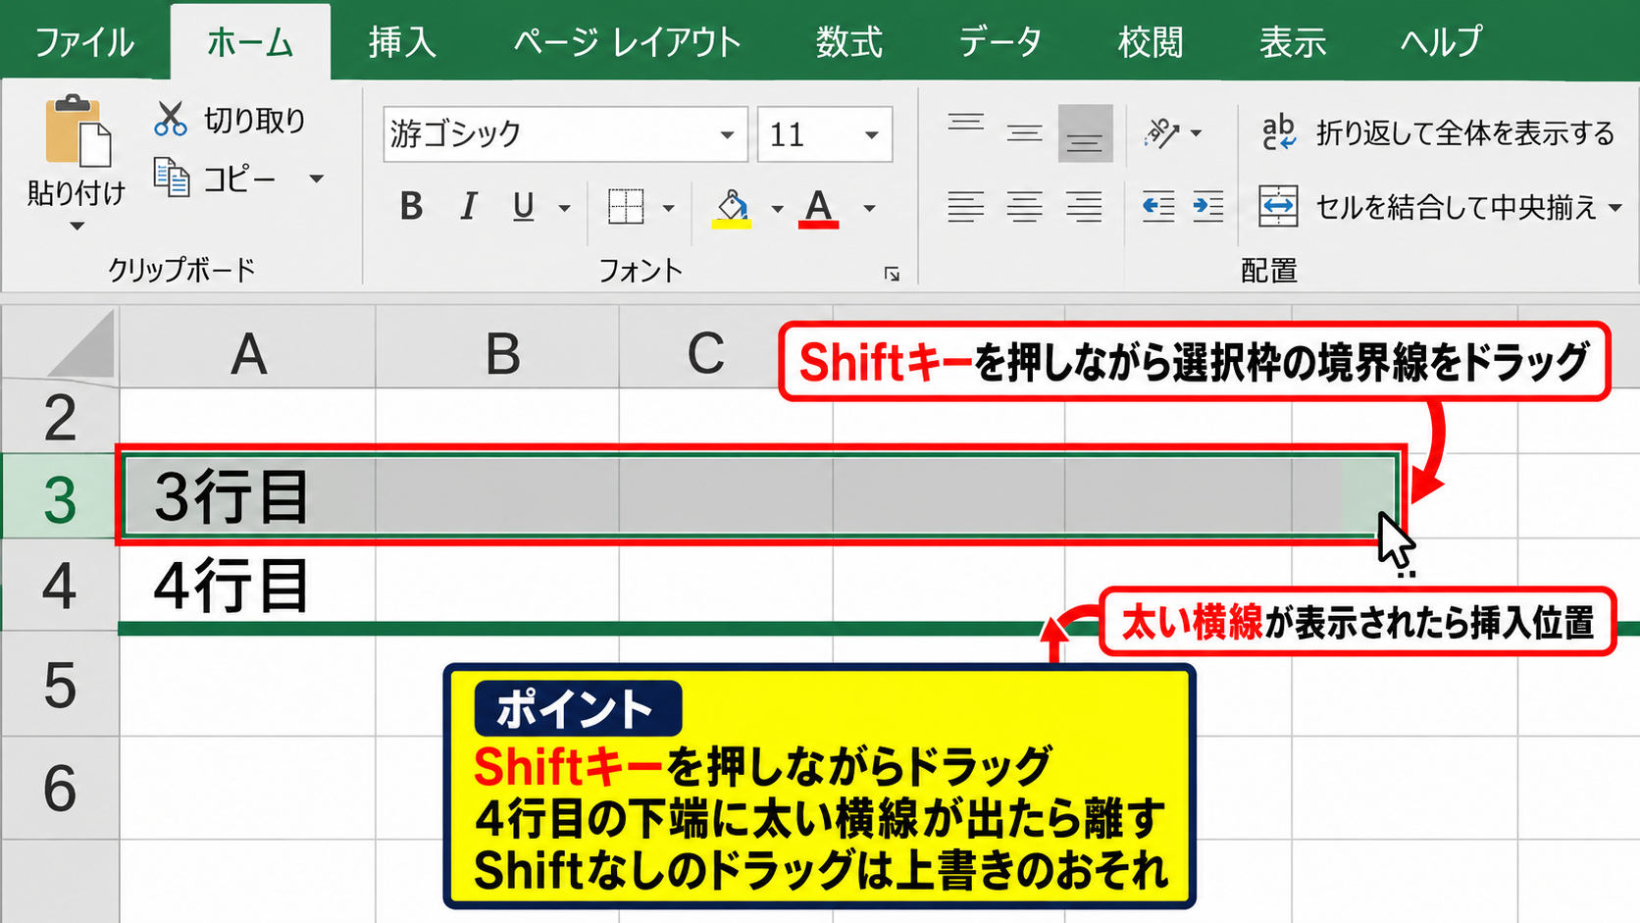The height and width of the screenshot is (923, 1640).
Task: Align text left in cell
Action: 965,207
